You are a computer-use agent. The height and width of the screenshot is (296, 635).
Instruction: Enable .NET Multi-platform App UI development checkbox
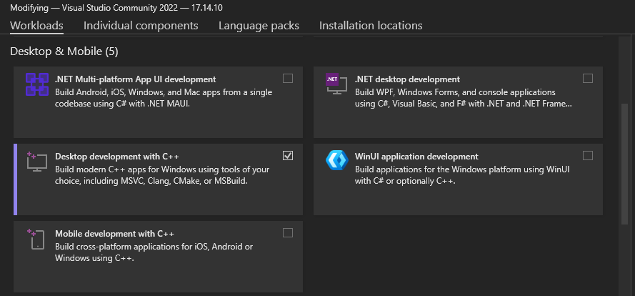288,78
